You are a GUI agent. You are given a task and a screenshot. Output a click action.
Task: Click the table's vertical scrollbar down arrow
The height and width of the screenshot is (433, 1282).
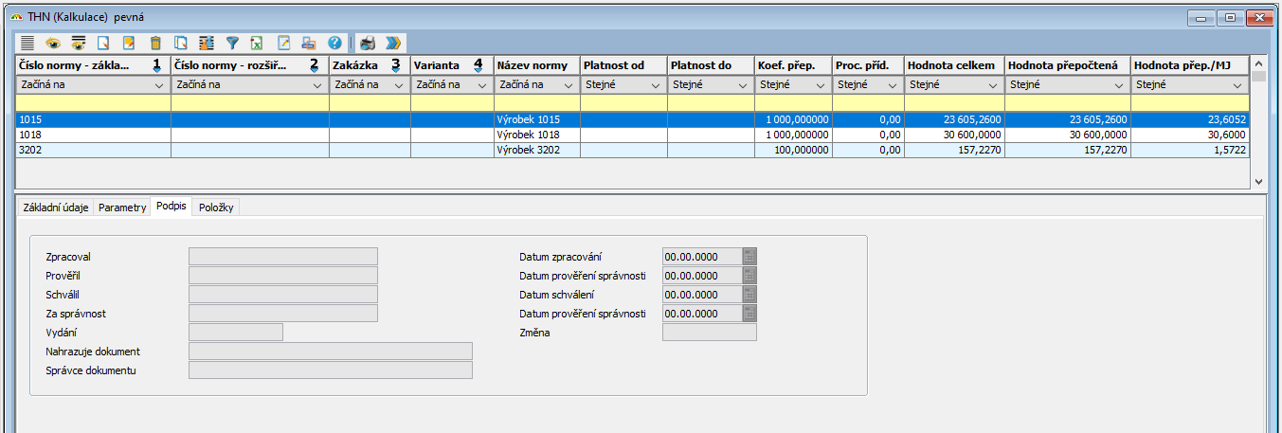(1258, 181)
